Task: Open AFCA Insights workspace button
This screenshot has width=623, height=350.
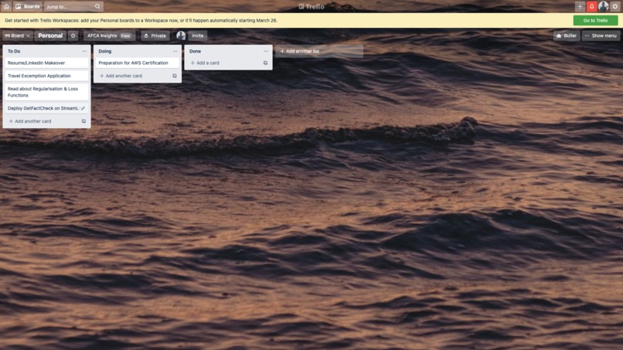Action: pyautogui.click(x=108, y=36)
